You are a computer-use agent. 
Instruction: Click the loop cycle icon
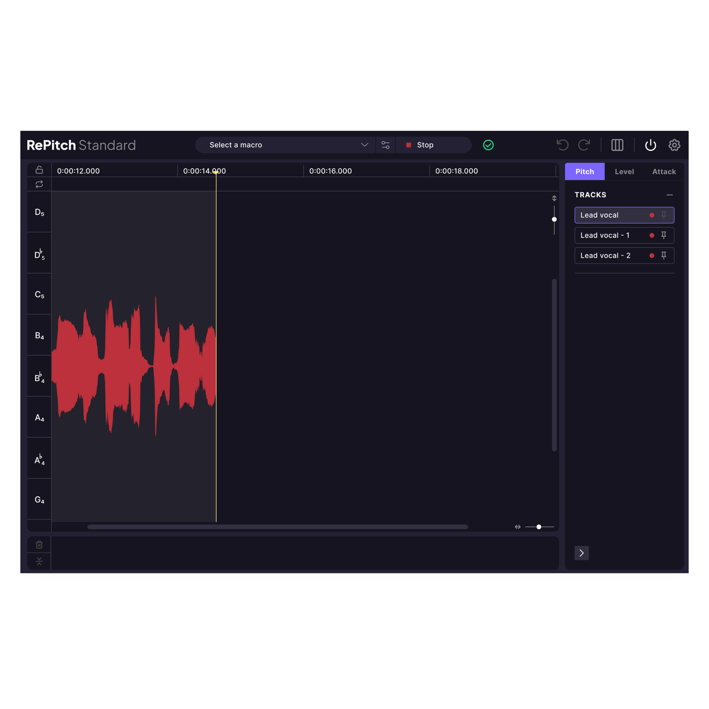(39, 184)
